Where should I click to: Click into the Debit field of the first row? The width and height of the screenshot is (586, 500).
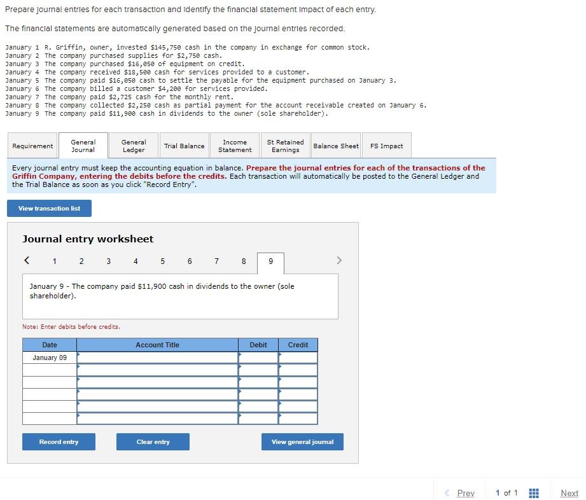click(258, 357)
